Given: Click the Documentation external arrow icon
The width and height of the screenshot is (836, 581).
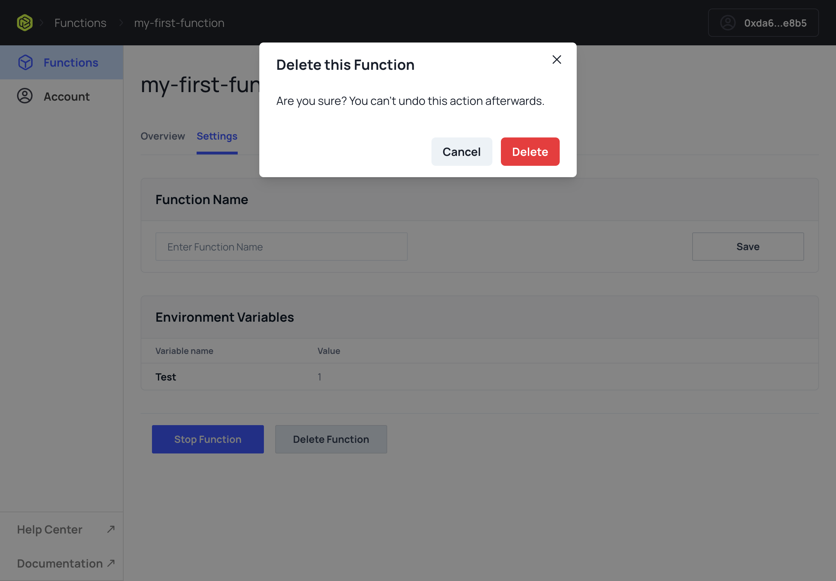Looking at the screenshot, I should click(111, 563).
